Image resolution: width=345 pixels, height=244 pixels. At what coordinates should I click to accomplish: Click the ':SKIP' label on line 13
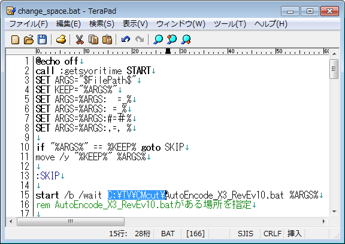coord(48,176)
